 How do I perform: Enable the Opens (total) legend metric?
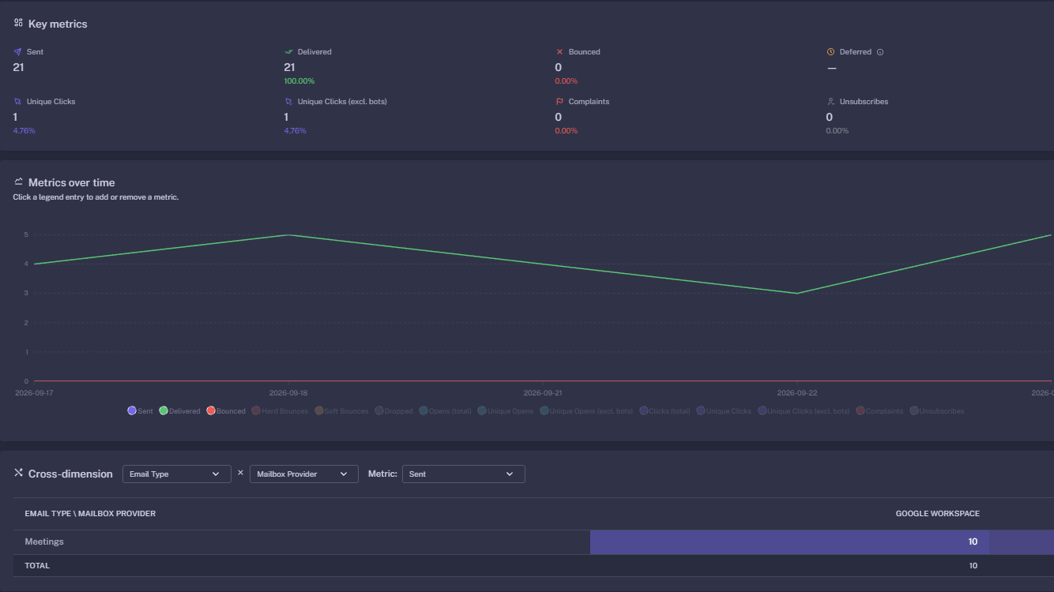point(445,411)
